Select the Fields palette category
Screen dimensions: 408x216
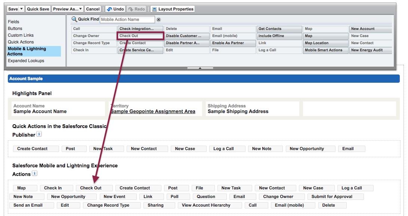click(13, 22)
